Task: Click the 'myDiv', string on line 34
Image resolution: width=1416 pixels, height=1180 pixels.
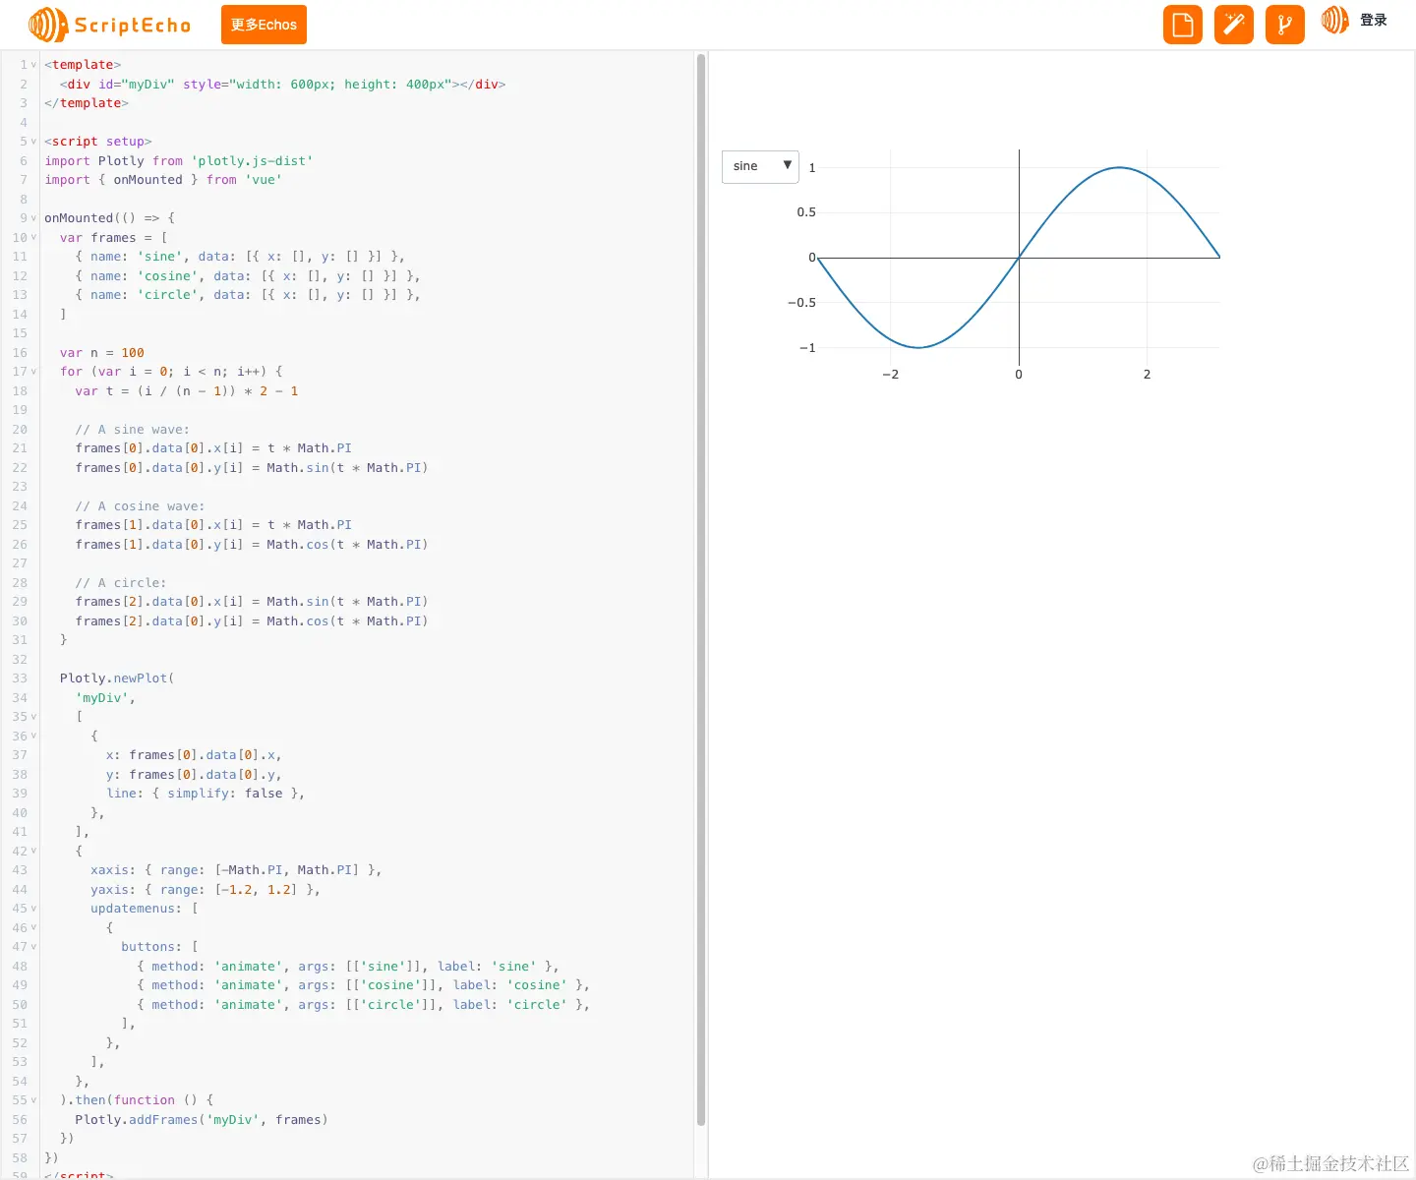Action: click(x=106, y=698)
